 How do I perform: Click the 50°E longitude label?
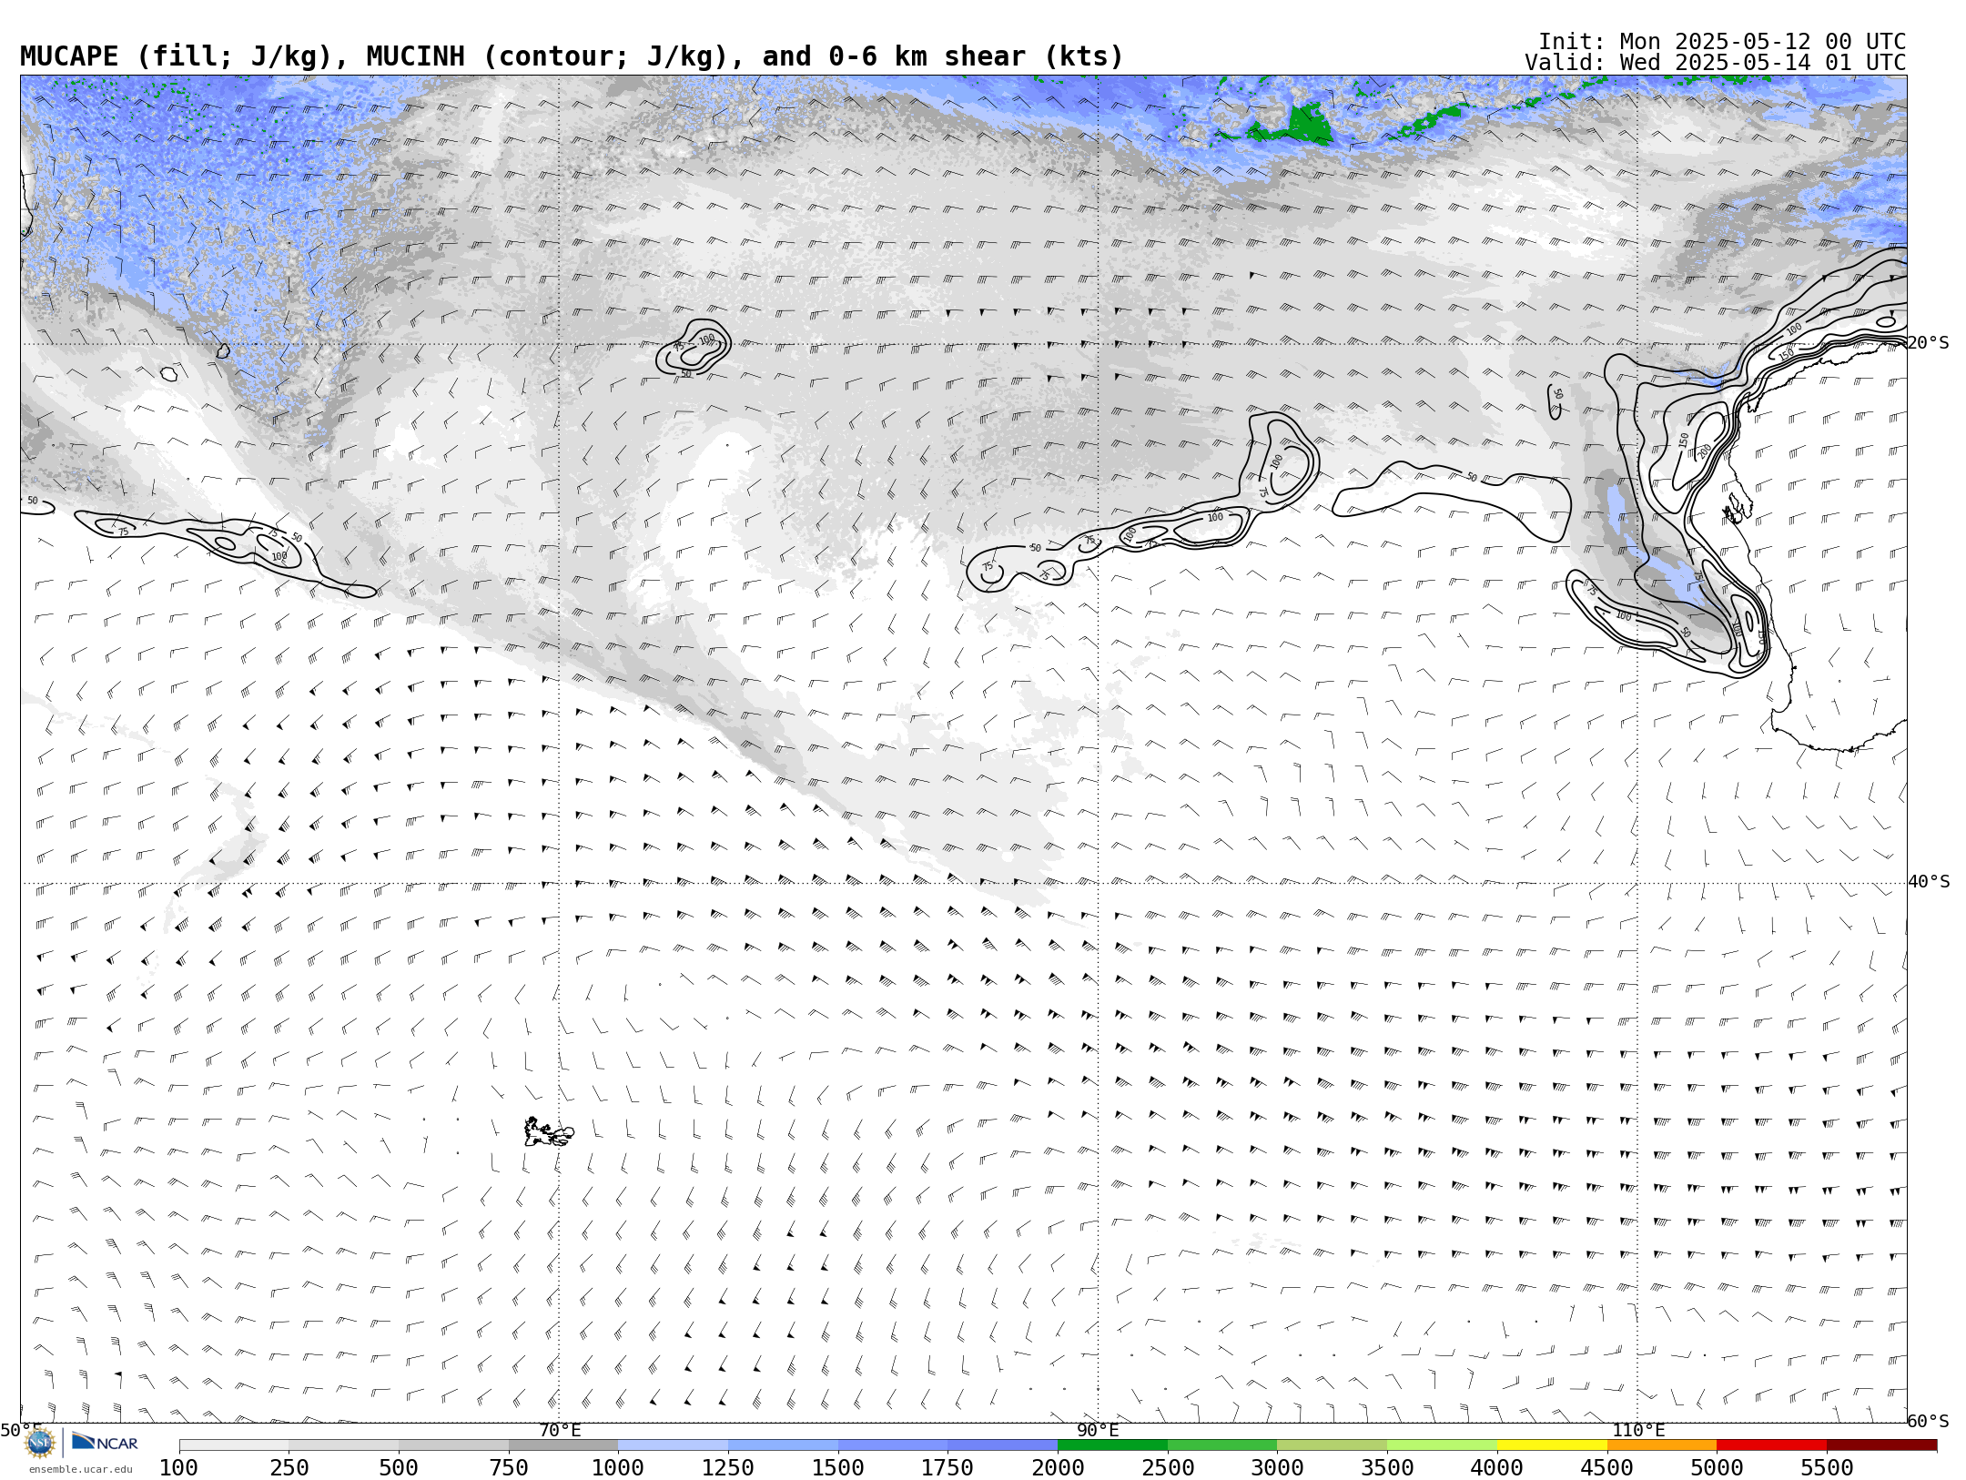(x=20, y=1430)
